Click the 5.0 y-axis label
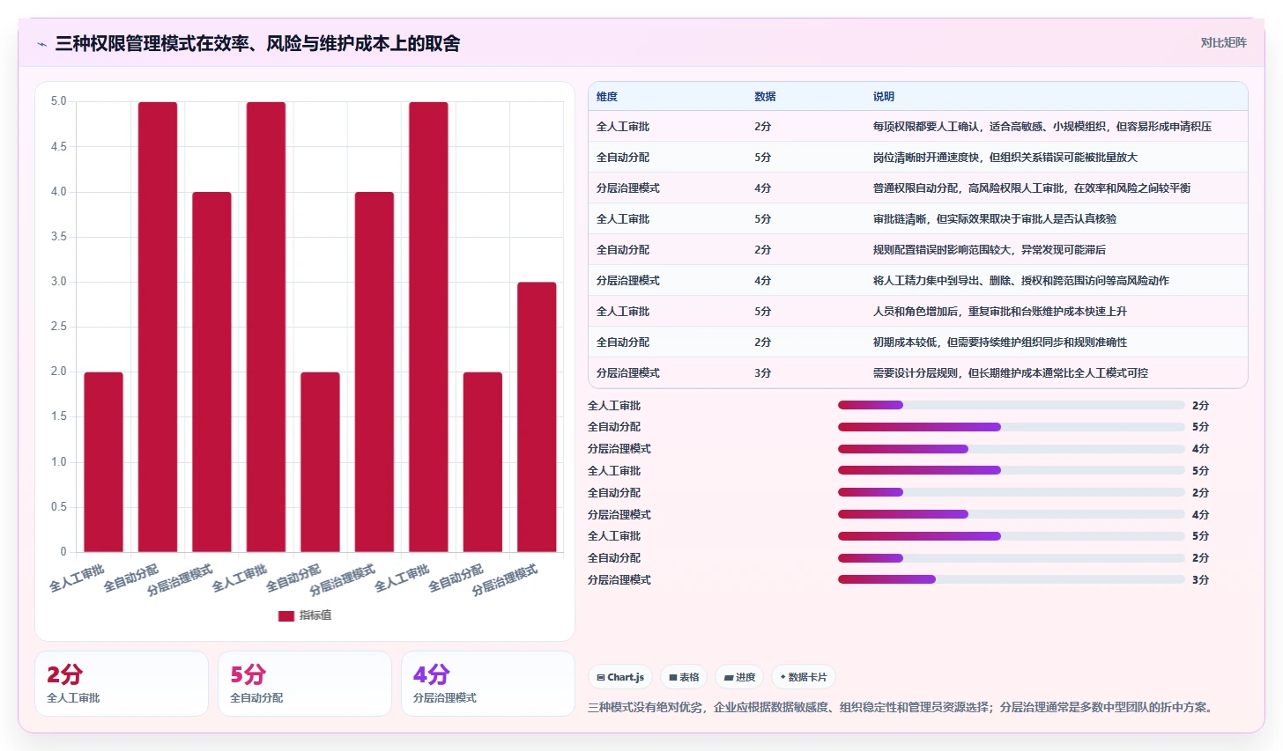This screenshot has width=1283, height=751. click(x=58, y=101)
